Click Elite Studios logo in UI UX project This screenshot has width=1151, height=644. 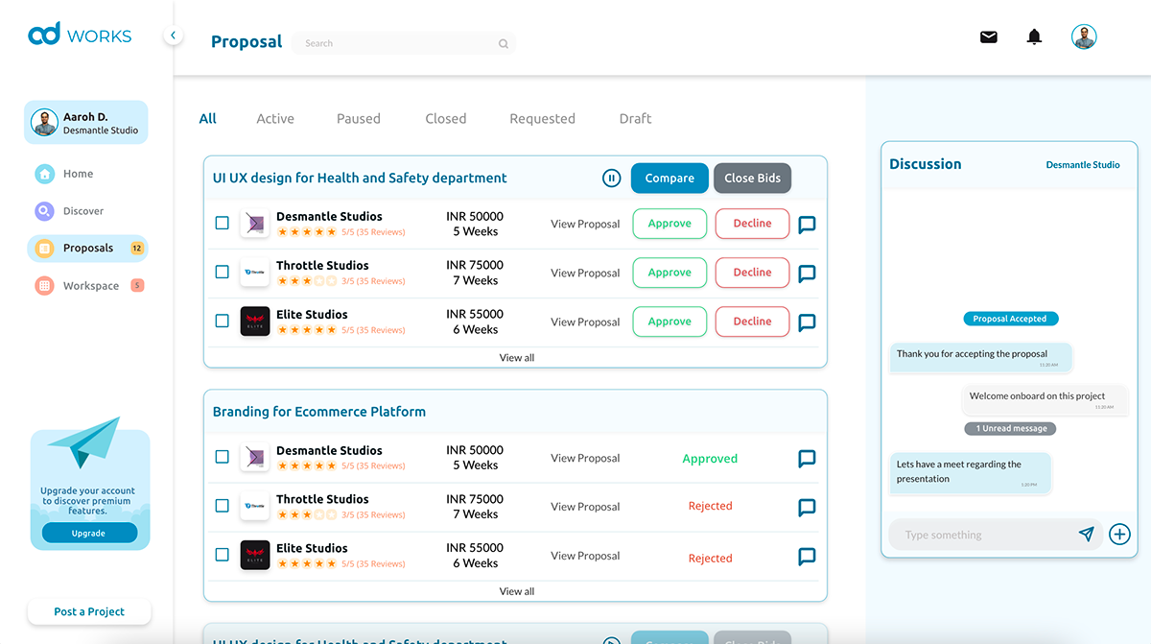[254, 322]
